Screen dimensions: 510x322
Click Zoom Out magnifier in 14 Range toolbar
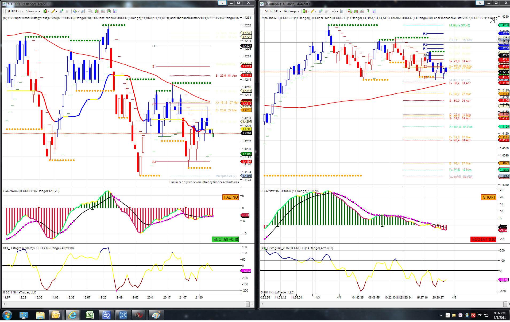tap(327, 11)
